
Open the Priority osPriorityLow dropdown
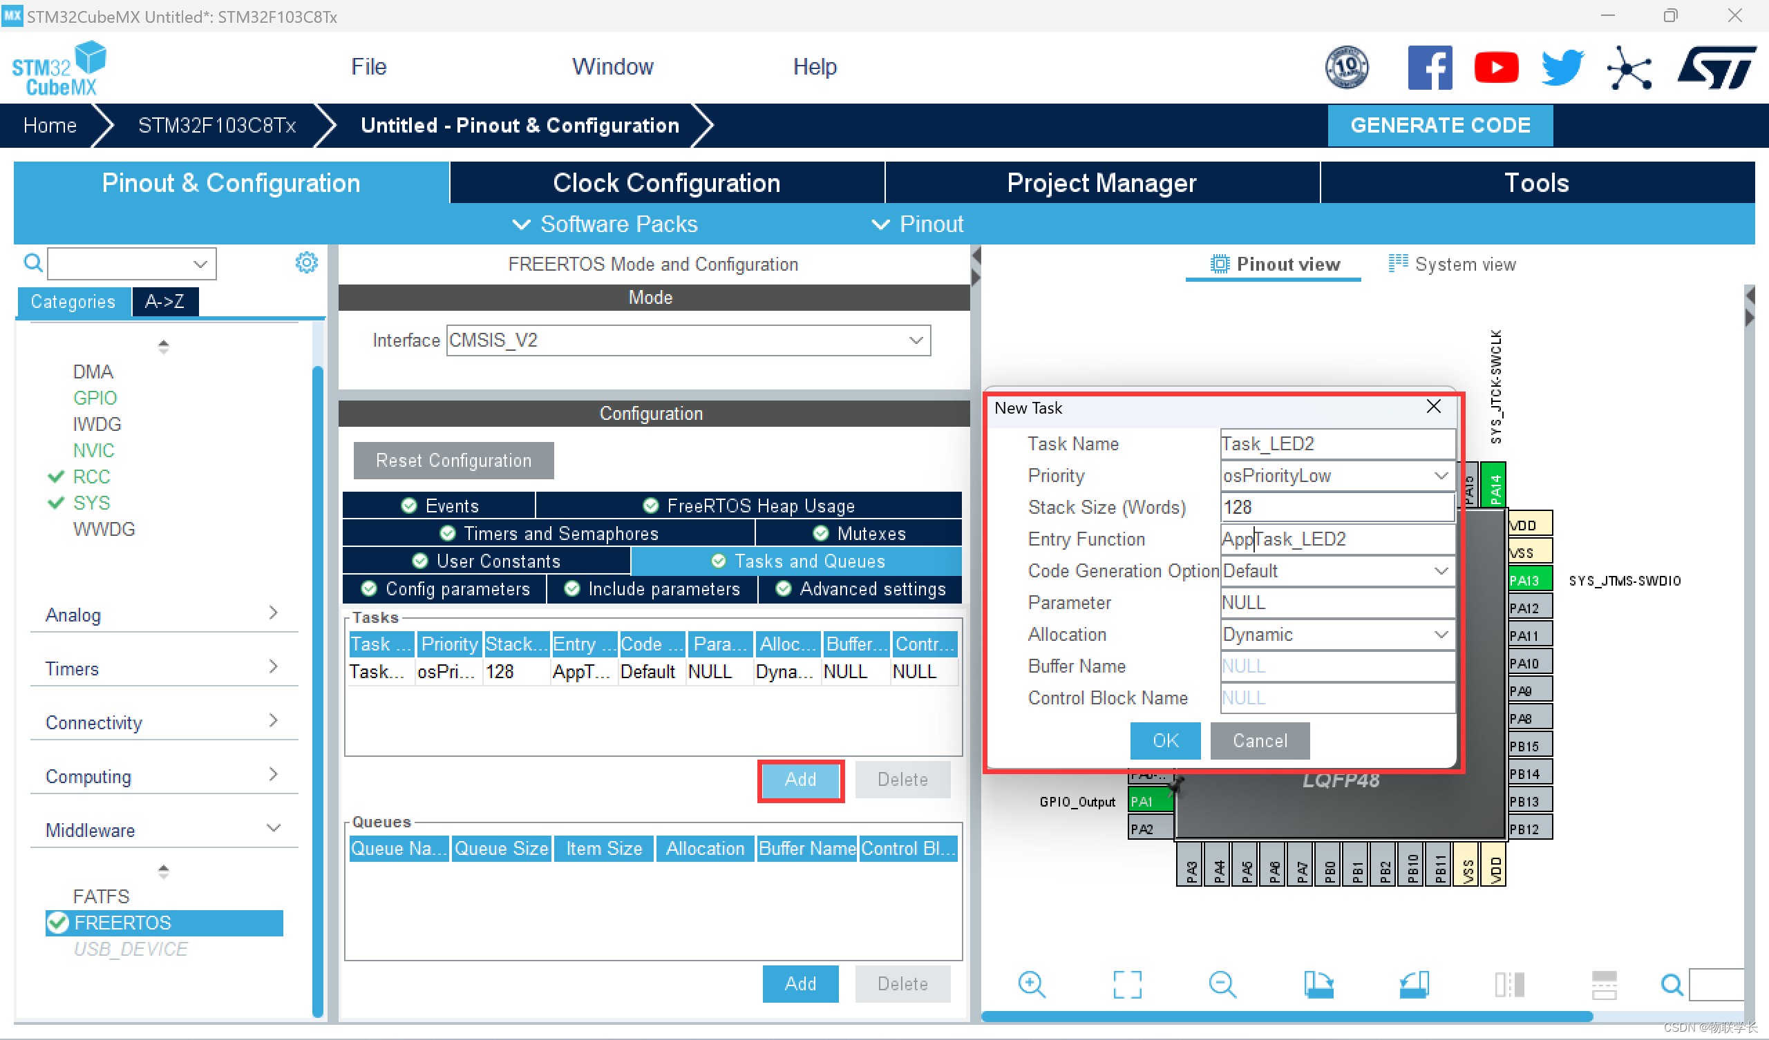click(1336, 475)
